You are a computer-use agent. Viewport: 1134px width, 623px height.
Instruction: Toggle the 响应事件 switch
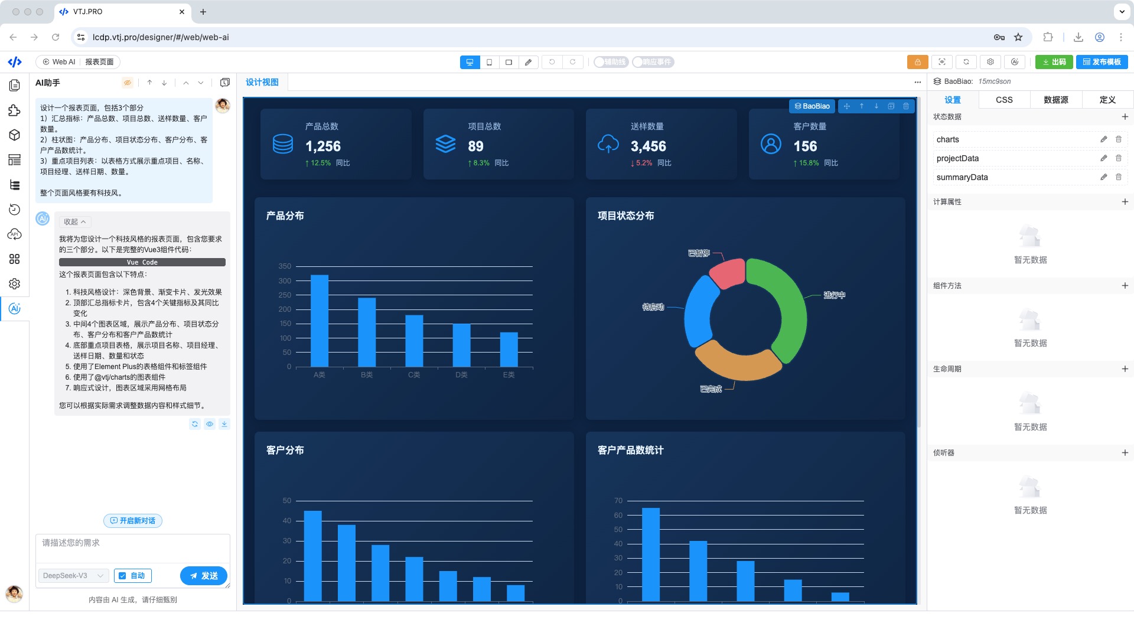653,62
